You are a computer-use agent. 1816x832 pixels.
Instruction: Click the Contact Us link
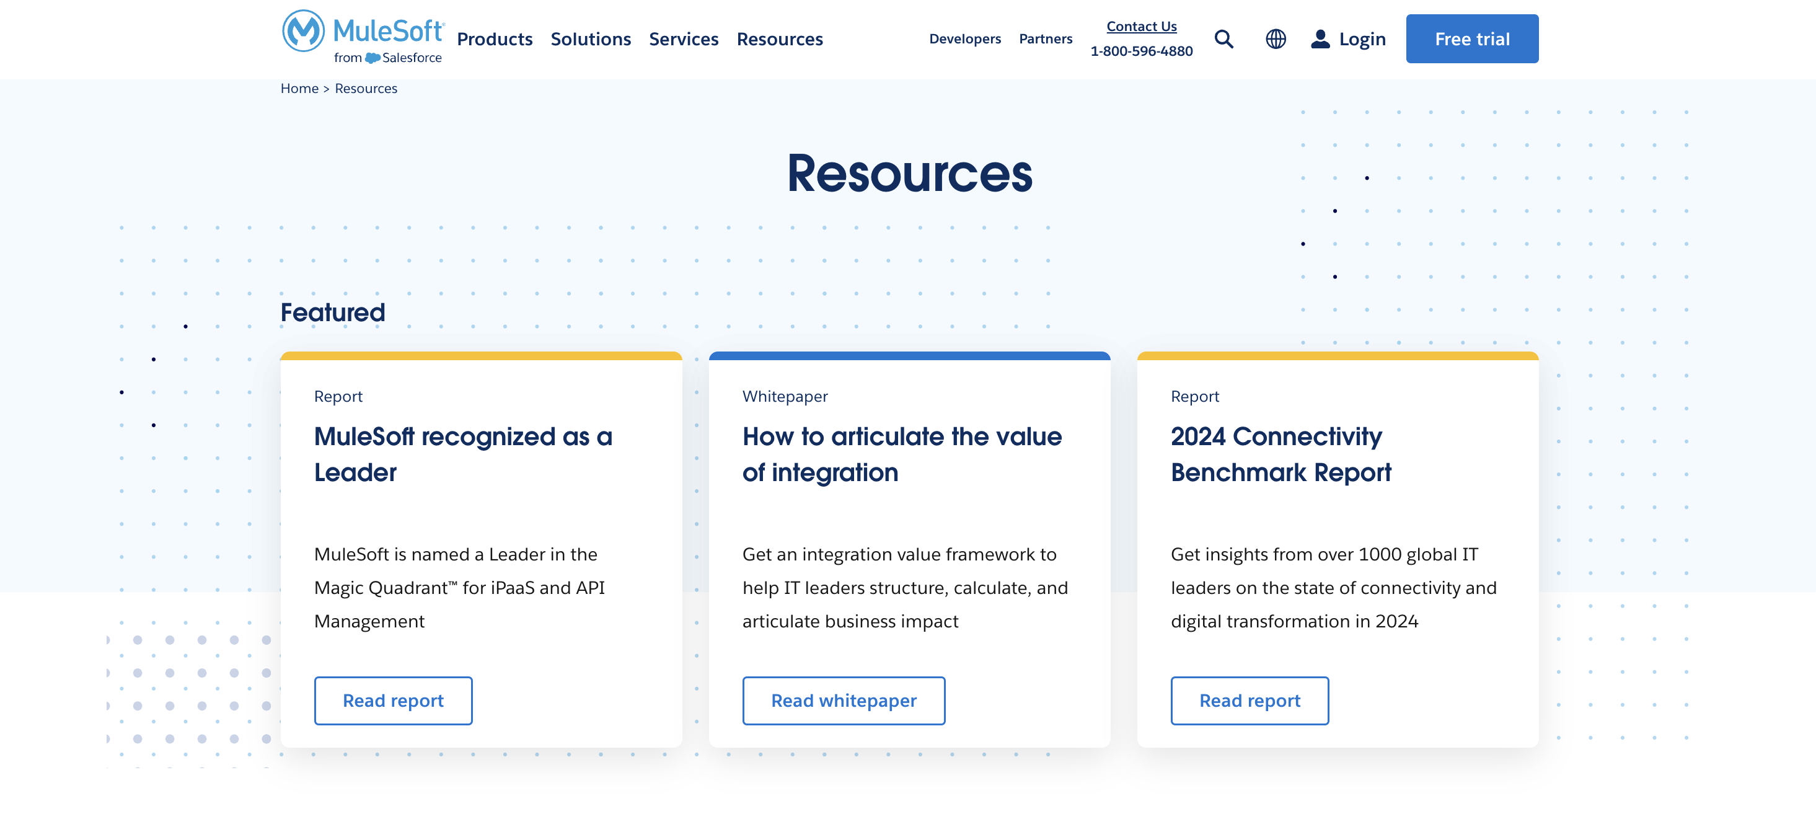pyautogui.click(x=1141, y=26)
